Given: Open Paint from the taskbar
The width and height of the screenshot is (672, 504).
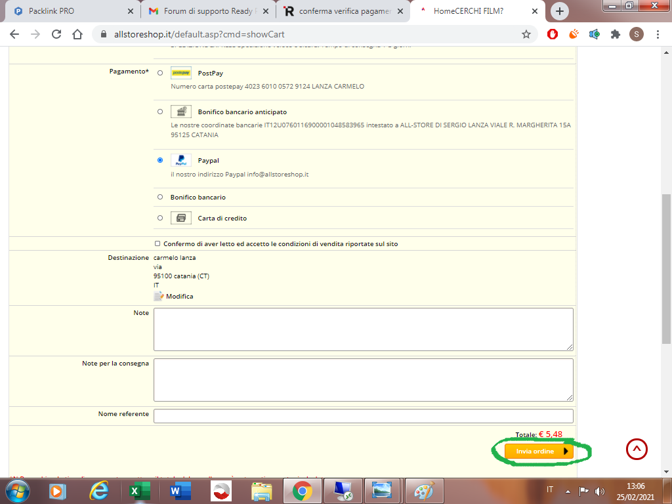Looking at the screenshot, I should tap(425, 491).
